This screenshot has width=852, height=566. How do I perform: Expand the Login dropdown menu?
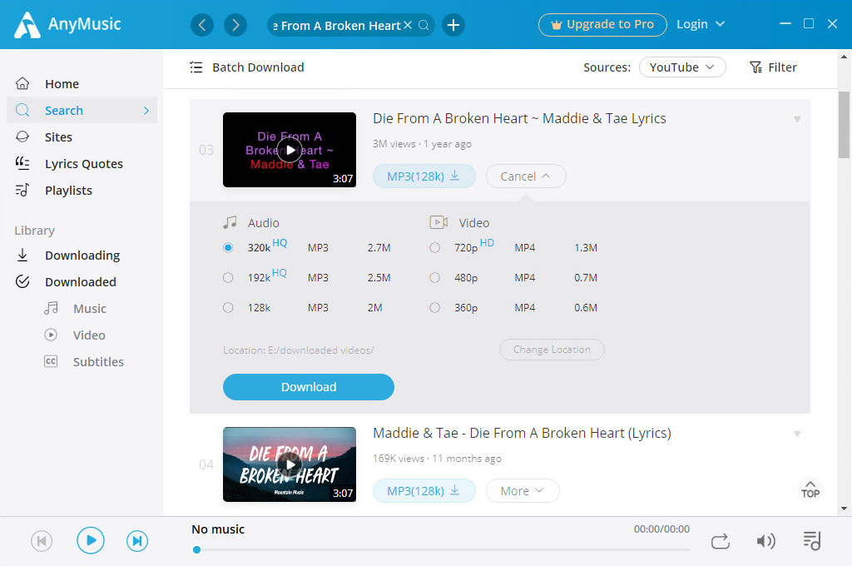(x=701, y=24)
